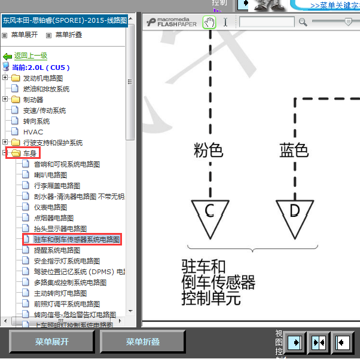Click the computer icon beside 当前:2.0L
360x359 pixels.
(6, 66)
